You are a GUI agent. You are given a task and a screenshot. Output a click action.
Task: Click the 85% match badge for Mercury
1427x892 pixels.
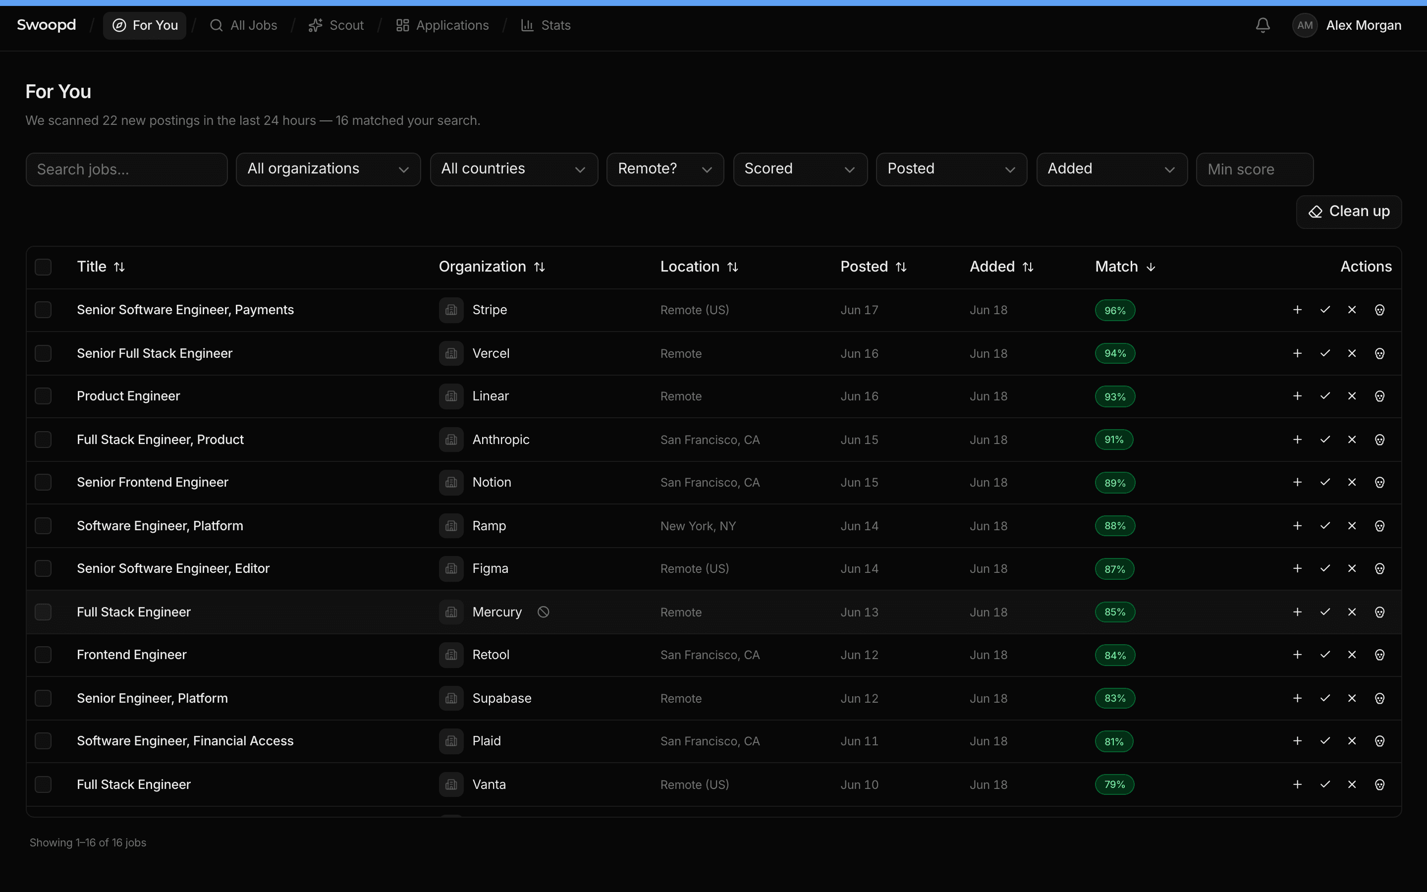click(x=1114, y=612)
